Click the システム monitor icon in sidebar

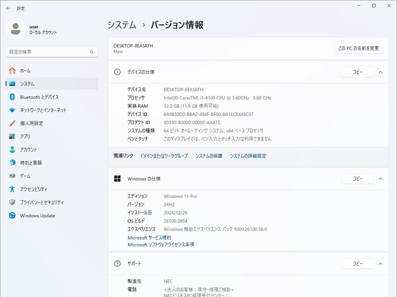click(x=12, y=84)
